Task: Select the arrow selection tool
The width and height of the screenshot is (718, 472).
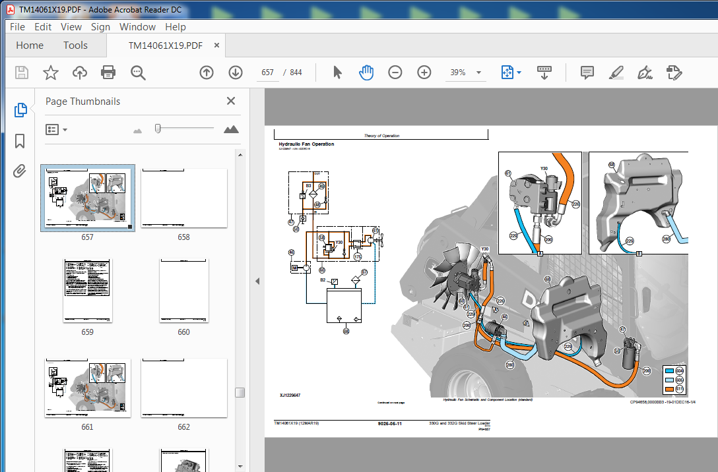Action: pyautogui.click(x=337, y=73)
